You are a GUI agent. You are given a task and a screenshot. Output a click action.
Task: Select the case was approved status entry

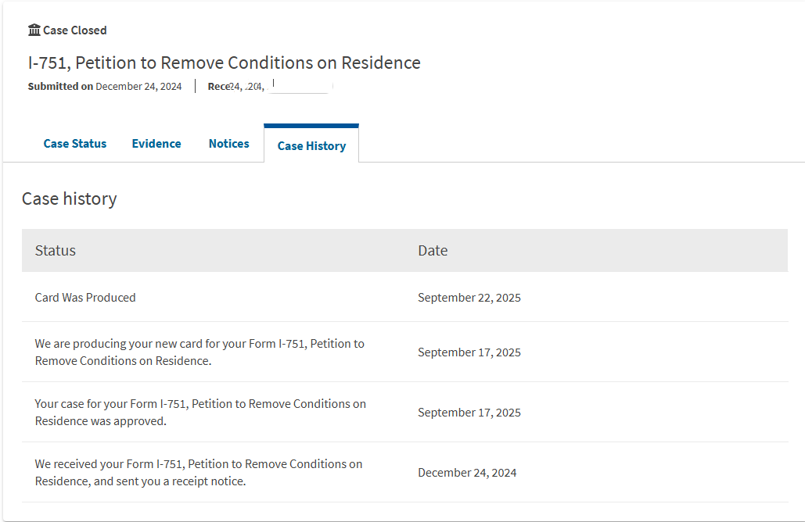point(200,412)
